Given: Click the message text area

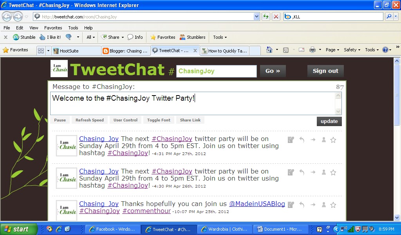Looking at the screenshot, I should [193, 103].
